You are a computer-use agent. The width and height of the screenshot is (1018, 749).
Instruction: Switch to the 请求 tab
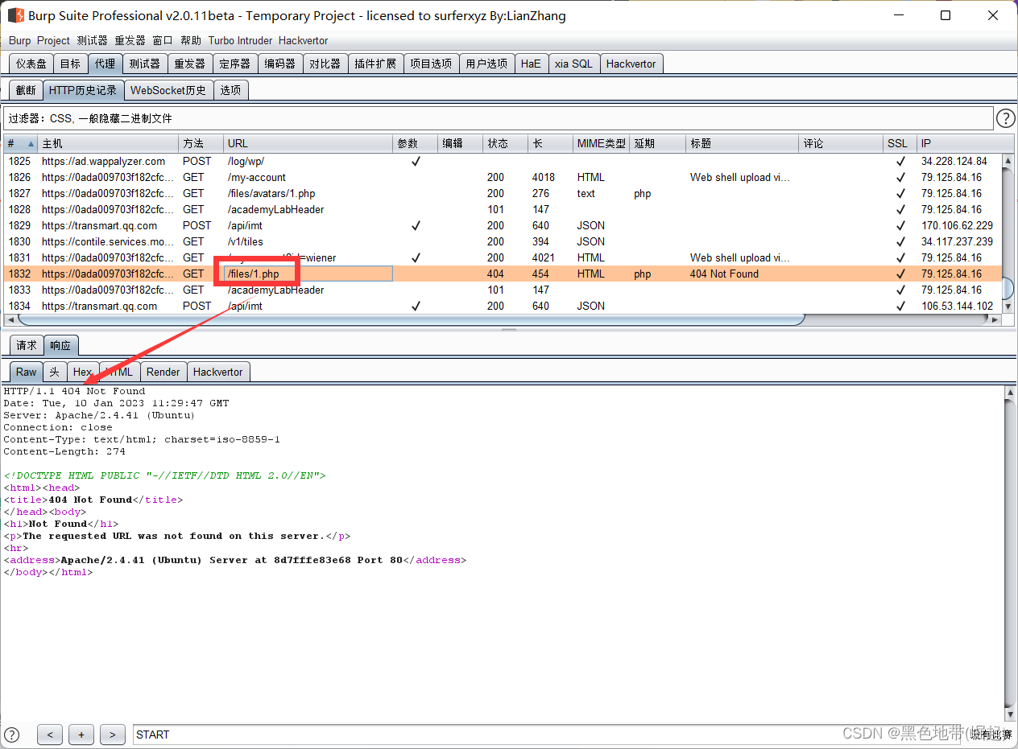click(27, 345)
